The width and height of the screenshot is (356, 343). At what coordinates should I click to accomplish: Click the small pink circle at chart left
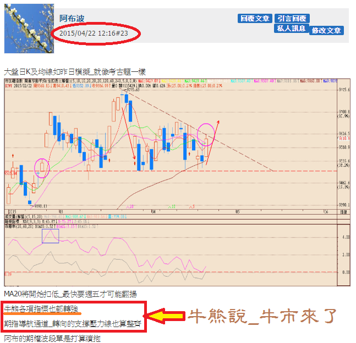tap(42, 166)
